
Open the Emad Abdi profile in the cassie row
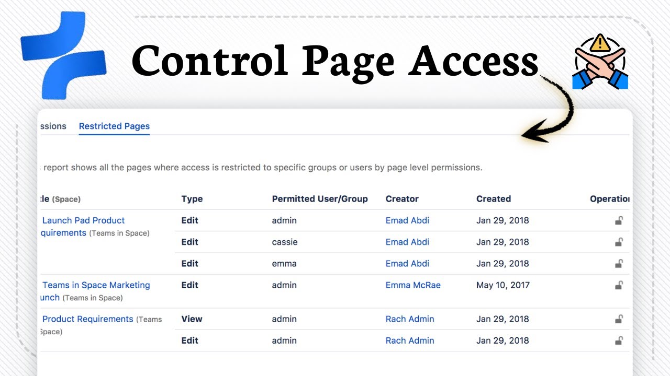[x=407, y=242]
